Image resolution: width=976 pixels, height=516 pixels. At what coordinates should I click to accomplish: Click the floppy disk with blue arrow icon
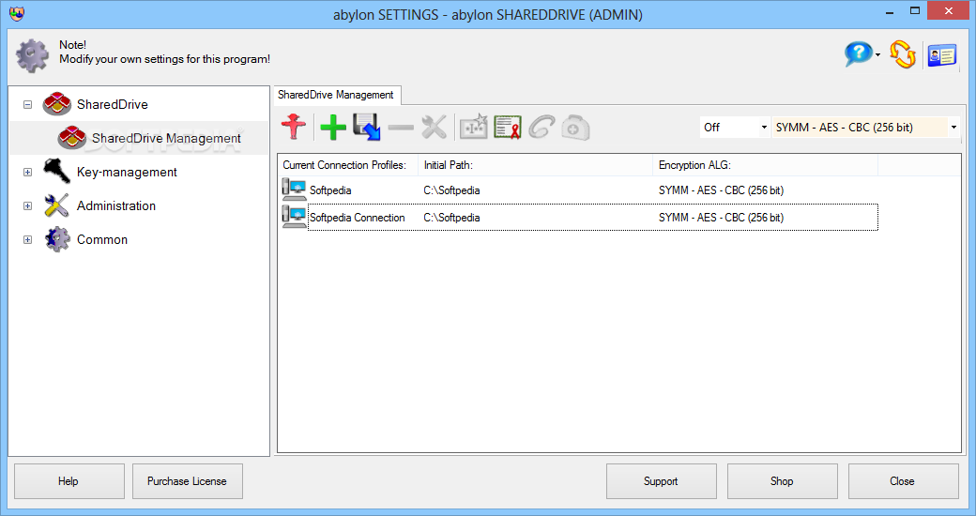pos(367,127)
